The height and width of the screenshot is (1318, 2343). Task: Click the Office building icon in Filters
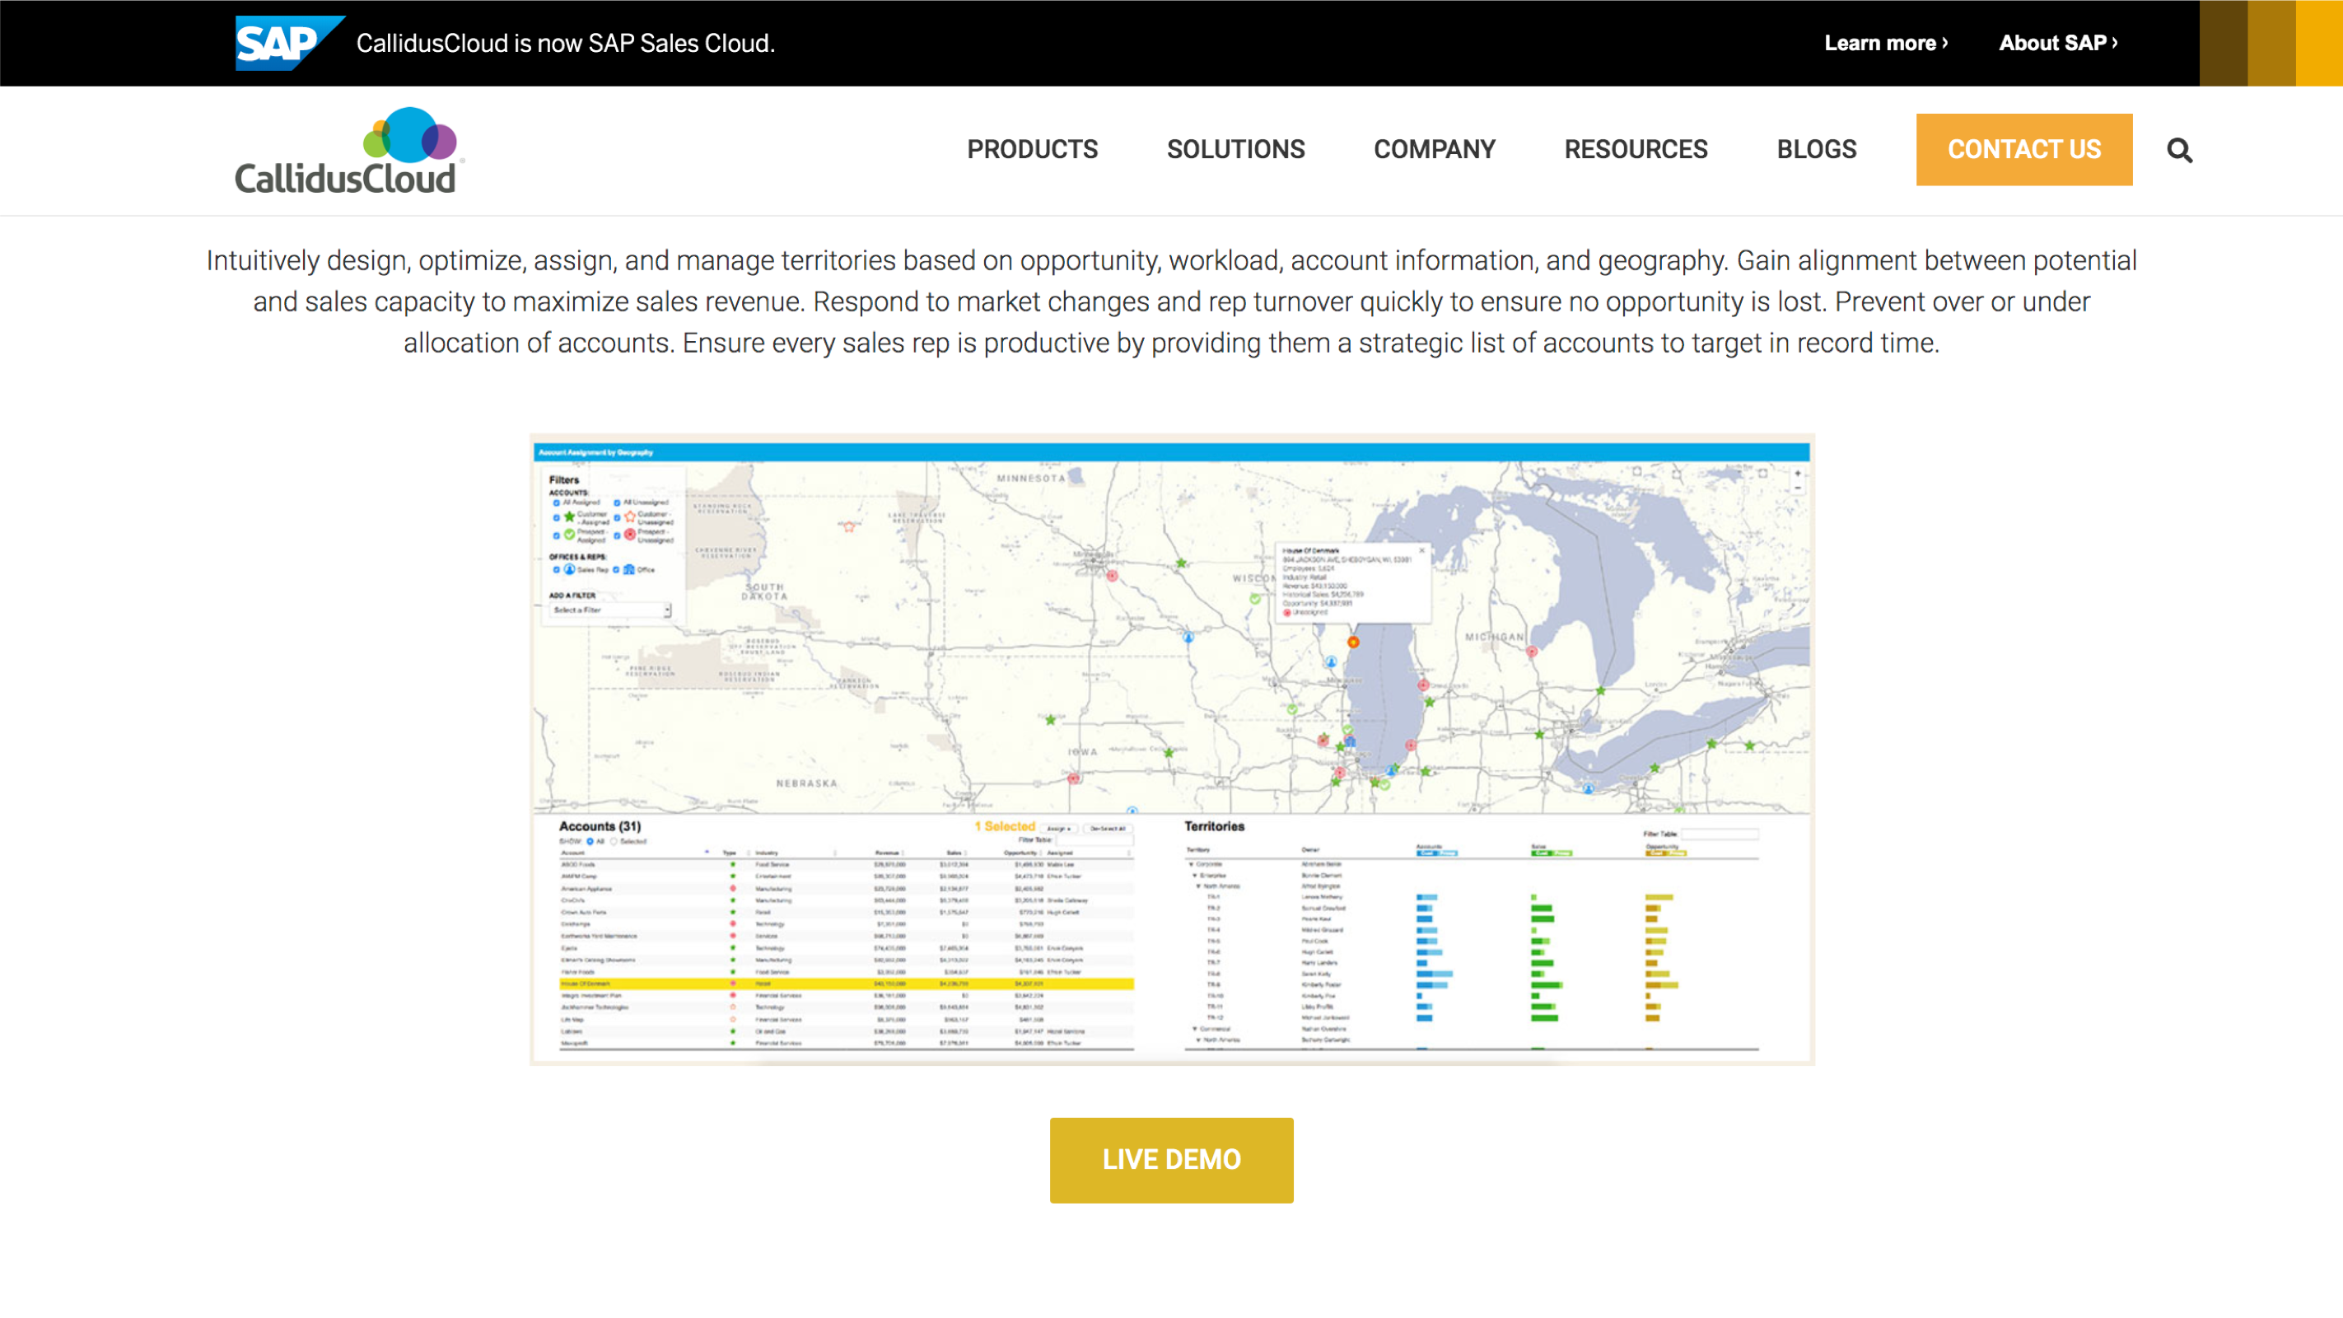pos(629,570)
